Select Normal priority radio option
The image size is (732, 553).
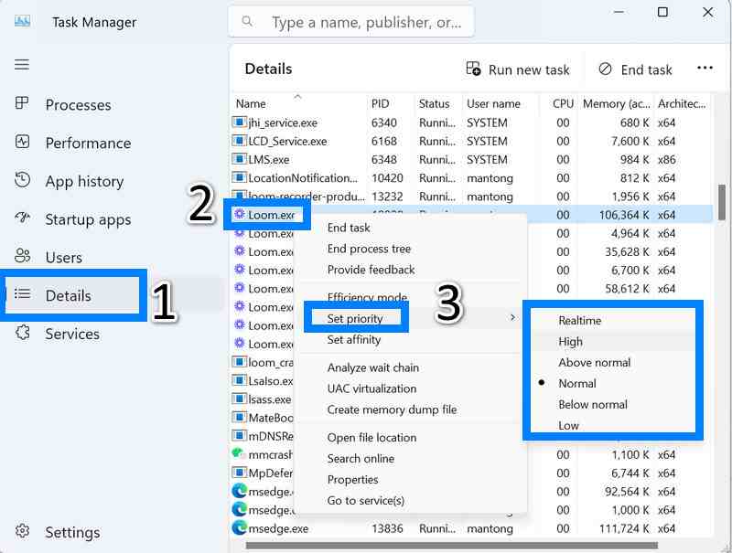point(577,384)
